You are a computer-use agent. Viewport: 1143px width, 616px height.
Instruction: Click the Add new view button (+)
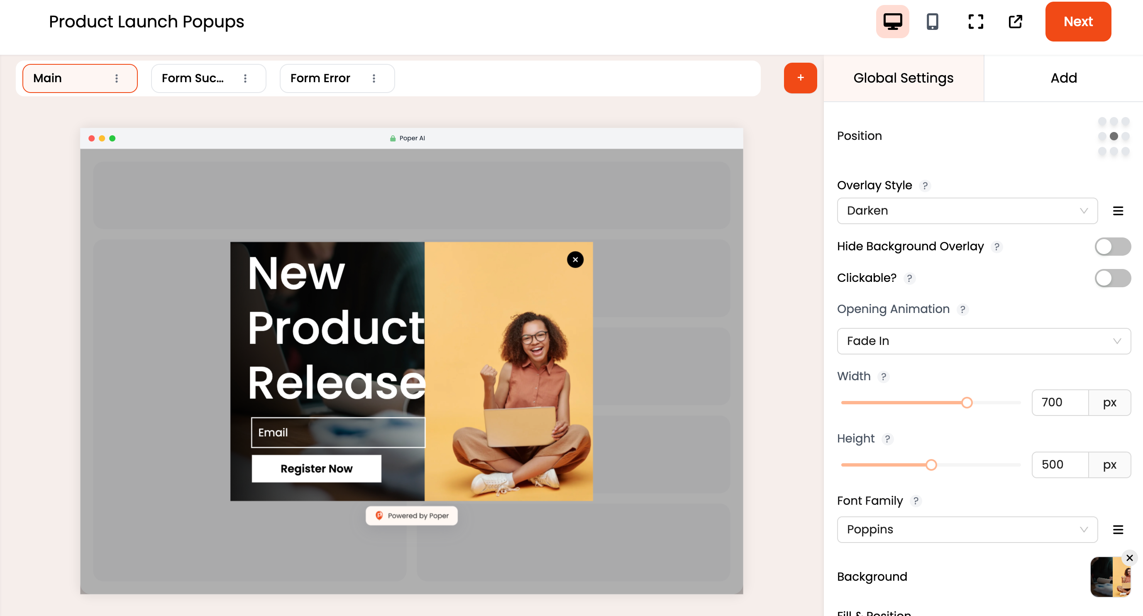(800, 77)
